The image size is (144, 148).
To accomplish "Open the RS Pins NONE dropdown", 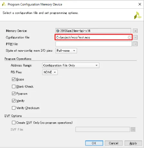I will click(50, 72).
